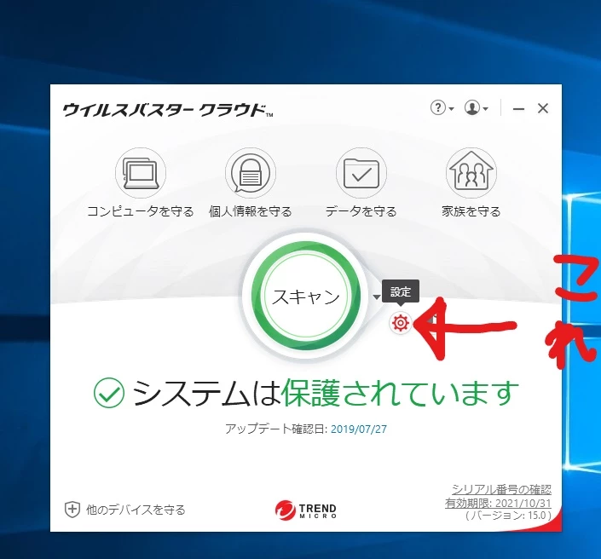This screenshot has width=601, height=559.
Task: Click the コンピュータを守る label text
Action: [141, 211]
